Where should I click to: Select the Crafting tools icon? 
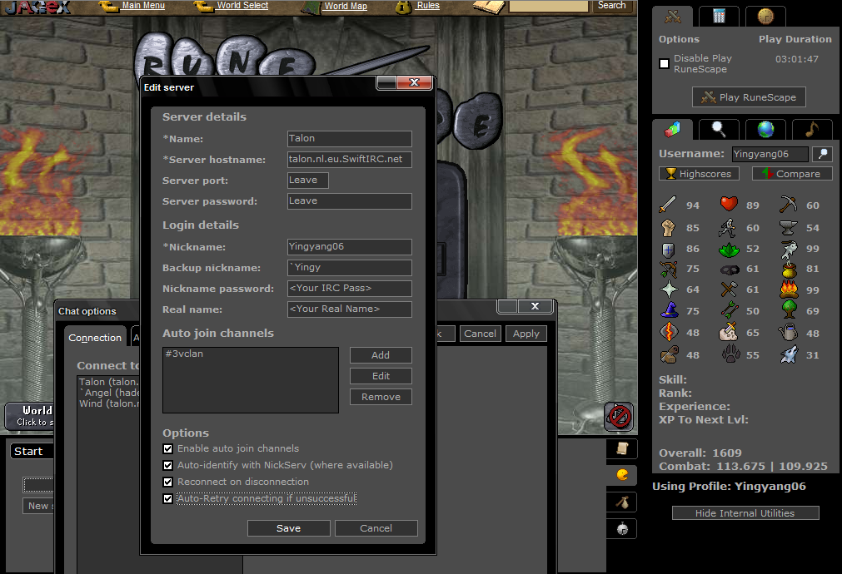[729, 289]
